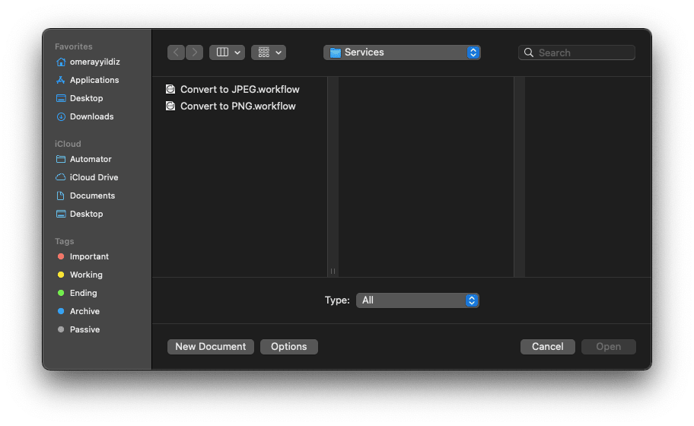Click the New Document button

click(211, 347)
